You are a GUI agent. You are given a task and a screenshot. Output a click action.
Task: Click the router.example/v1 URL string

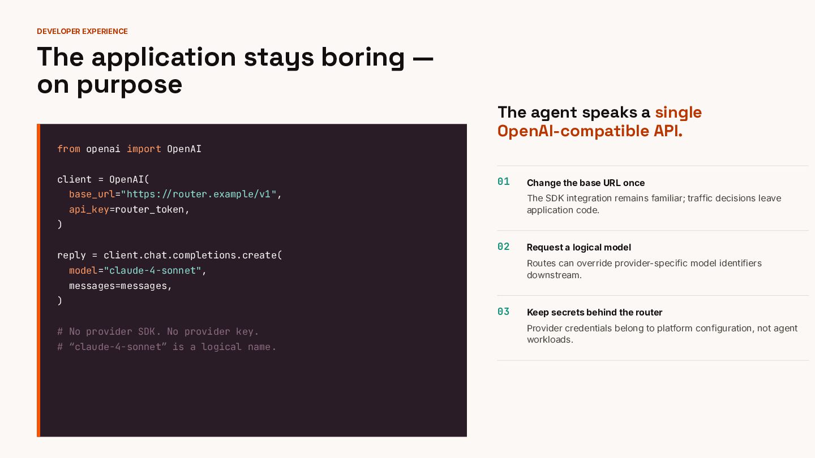[x=199, y=194]
